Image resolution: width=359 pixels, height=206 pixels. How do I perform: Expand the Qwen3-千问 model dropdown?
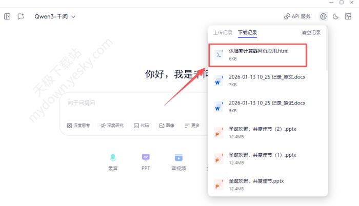click(55, 16)
